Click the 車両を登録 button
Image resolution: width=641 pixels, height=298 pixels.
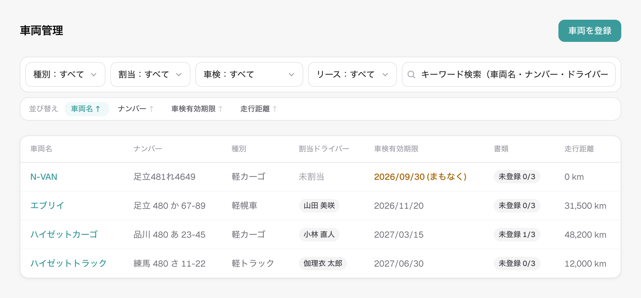tap(590, 31)
